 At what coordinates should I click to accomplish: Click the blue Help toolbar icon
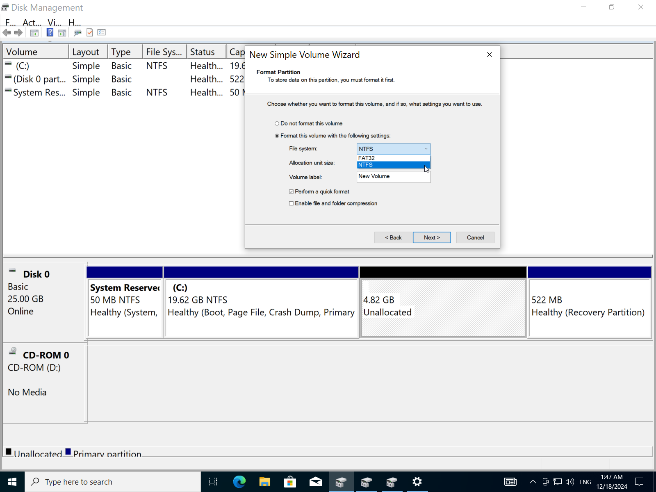pyautogui.click(x=50, y=32)
